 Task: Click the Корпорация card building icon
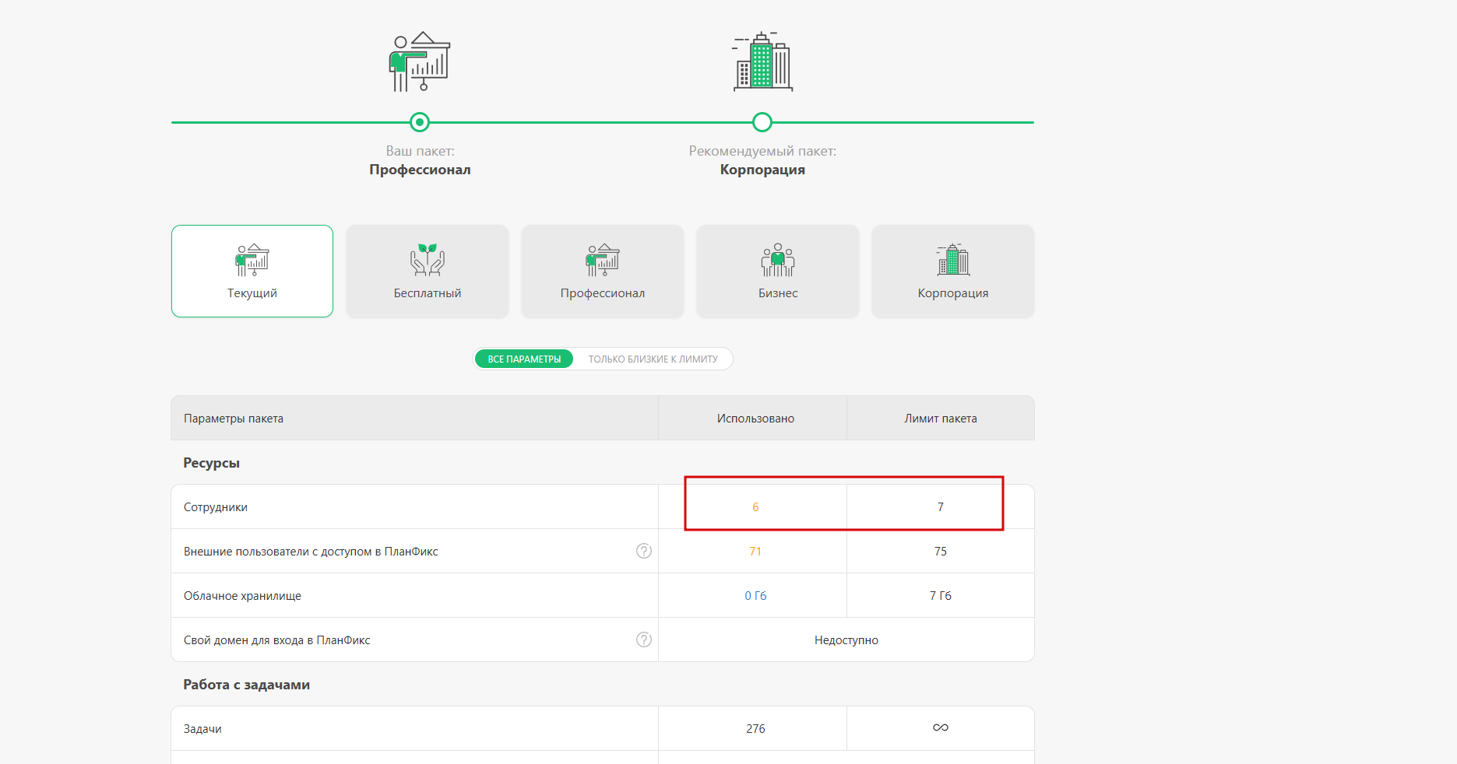(x=953, y=260)
